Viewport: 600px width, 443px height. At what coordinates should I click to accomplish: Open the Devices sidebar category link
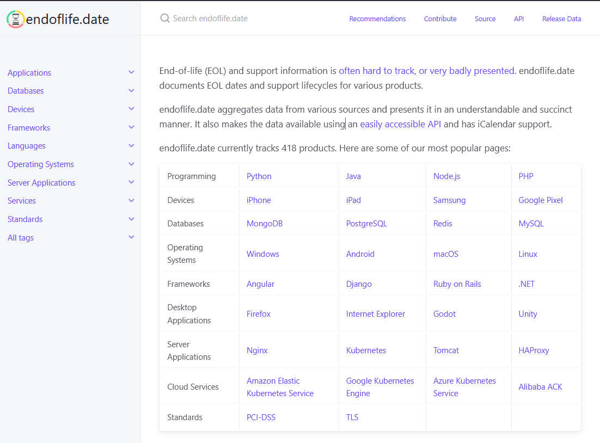(x=21, y=109)
